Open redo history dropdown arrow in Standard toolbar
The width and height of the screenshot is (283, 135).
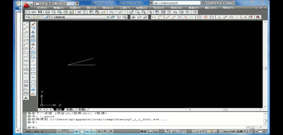125,12
